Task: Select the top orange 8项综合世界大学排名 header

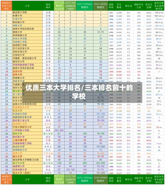Action: tap(7, 6)
